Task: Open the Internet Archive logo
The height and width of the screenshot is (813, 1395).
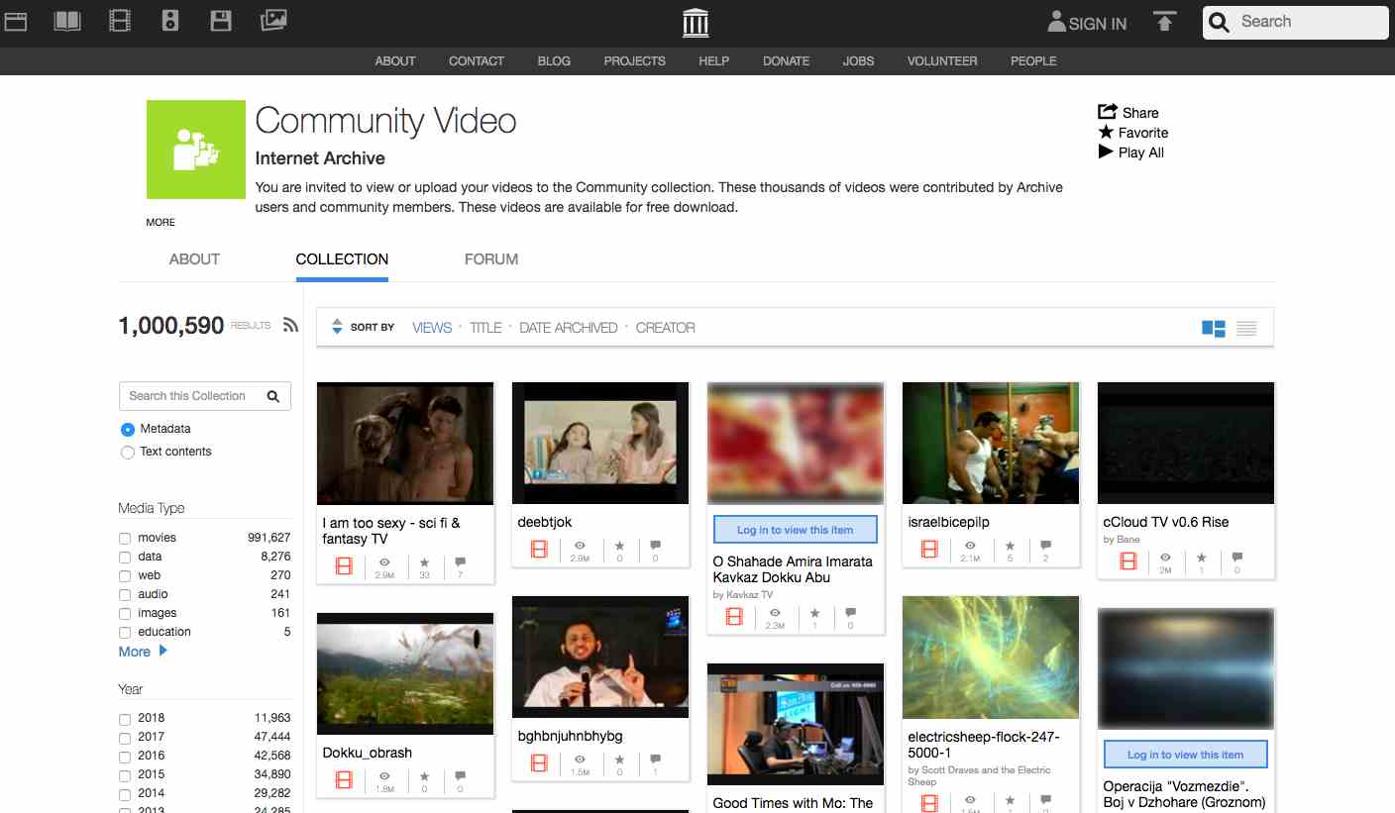Action: (695, 22)
